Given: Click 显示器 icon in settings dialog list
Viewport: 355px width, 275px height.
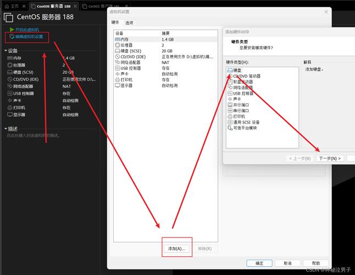Looking at the screenshot, I should [x=118, y=85].
